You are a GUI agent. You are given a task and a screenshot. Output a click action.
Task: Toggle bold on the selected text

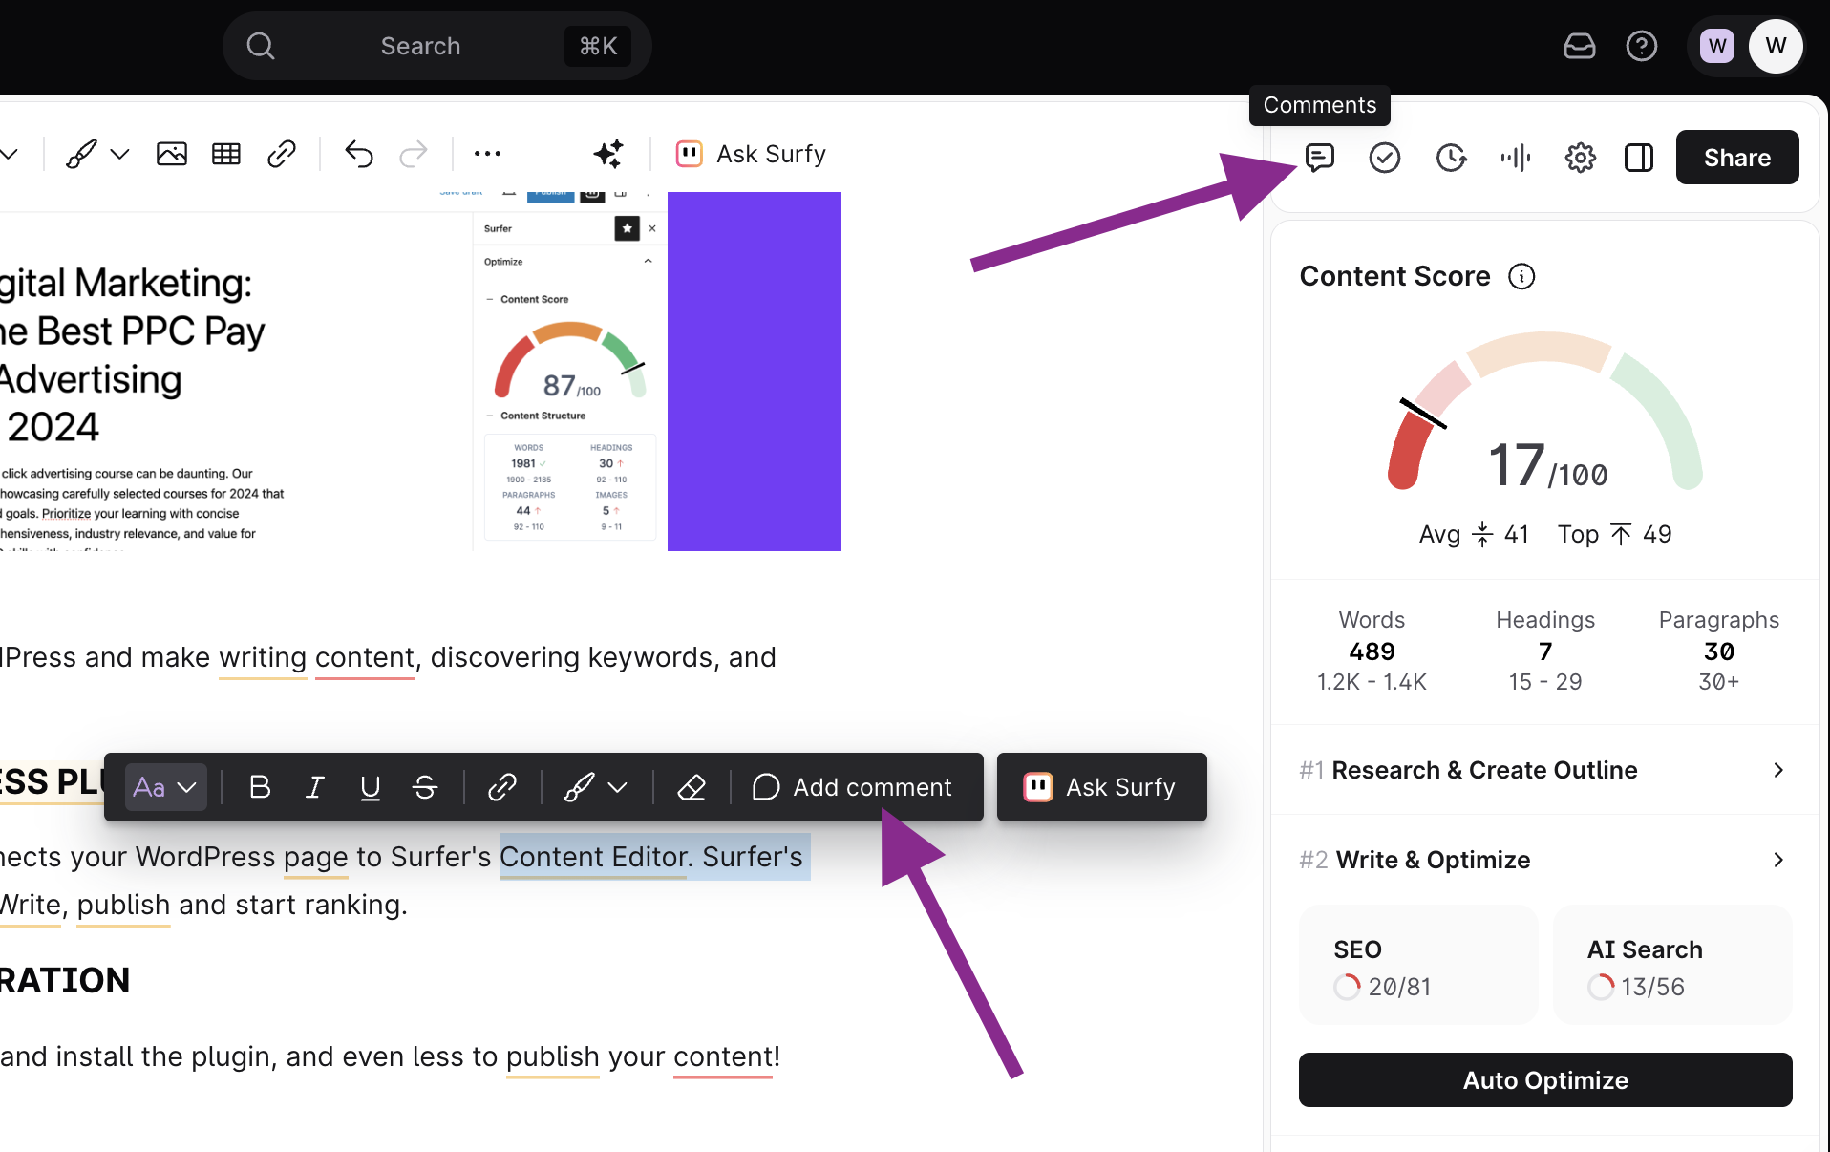(260, 787)
